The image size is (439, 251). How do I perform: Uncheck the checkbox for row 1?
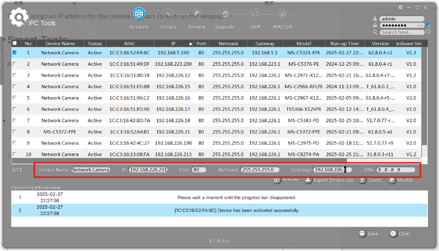(15, 52)
